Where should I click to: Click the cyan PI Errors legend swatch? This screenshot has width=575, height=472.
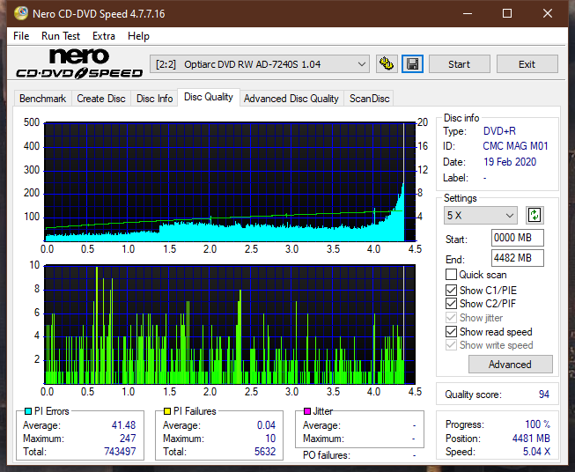28,411
